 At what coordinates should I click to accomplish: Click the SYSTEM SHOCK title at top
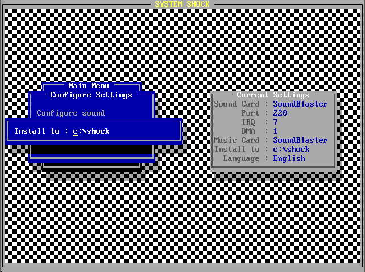tap(182, 4)
